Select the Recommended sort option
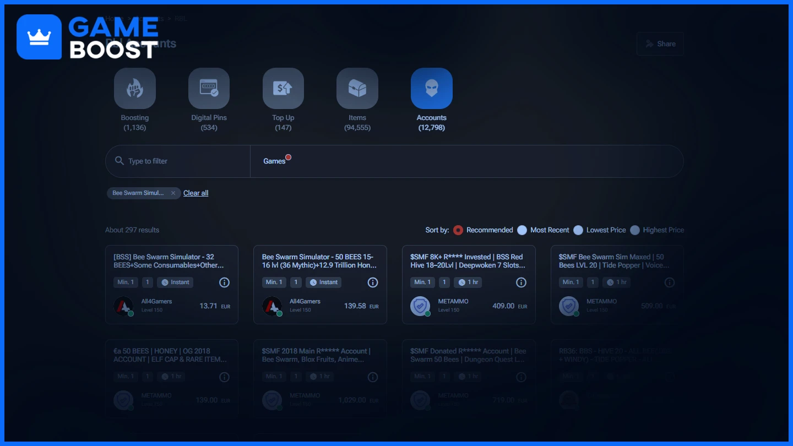 coord(458,230)
